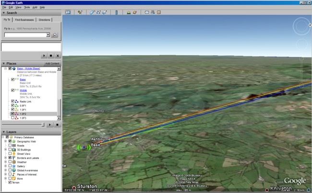
Task: Uncheck the Borders and Labels checkbox
Action: (x=10, y=158)
